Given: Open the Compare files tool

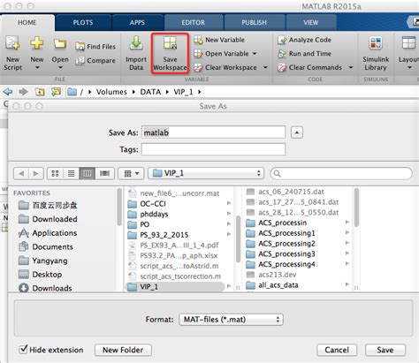Looking at the screenshot, I should pyautogui.click(x=95, y=61).
